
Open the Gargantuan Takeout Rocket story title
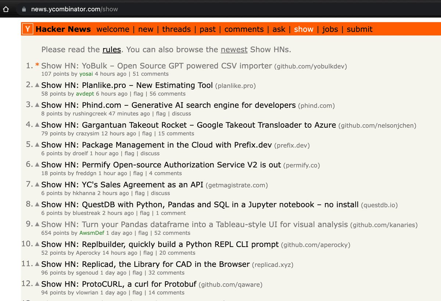pyautogui.click(x=189, y=125)
